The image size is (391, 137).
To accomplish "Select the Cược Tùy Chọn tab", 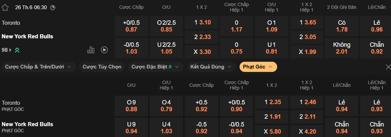I will coord(102,67).
